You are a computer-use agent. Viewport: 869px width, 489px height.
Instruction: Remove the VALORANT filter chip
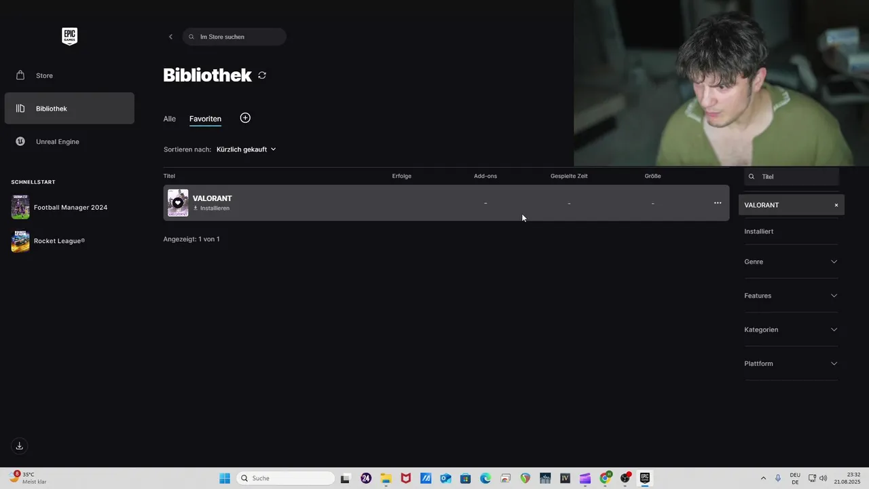pos(836,205)
